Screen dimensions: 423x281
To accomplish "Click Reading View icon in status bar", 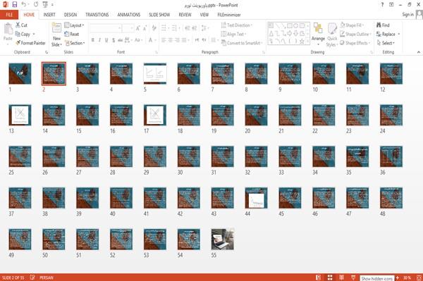I will click(x=341, y=277).
